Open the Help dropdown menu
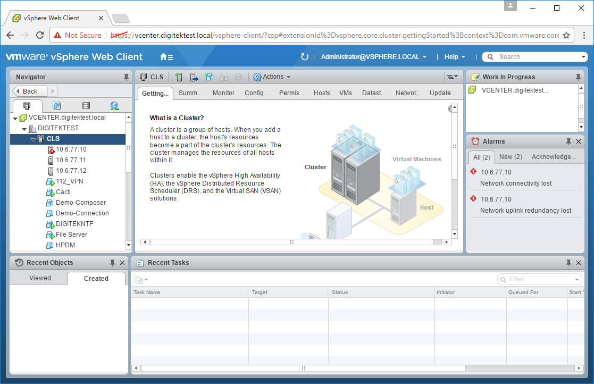 tap(455, 57)
